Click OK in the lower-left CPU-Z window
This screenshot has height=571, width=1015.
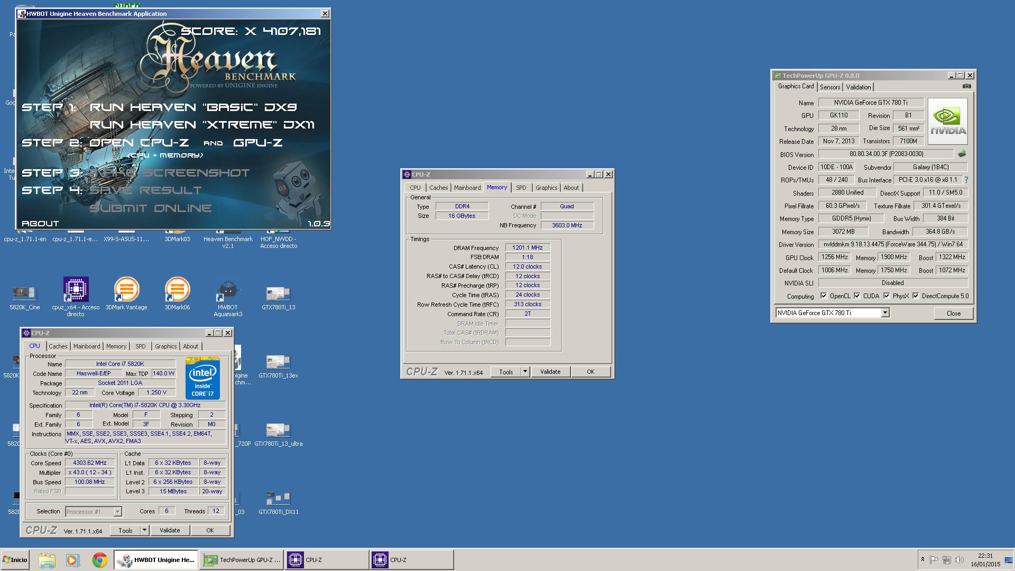click(x=210, y=530)
